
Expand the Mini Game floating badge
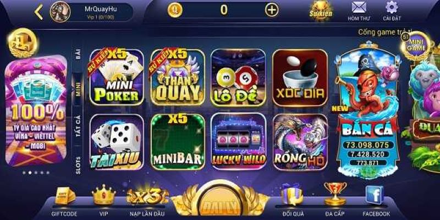tap(416, 46)
